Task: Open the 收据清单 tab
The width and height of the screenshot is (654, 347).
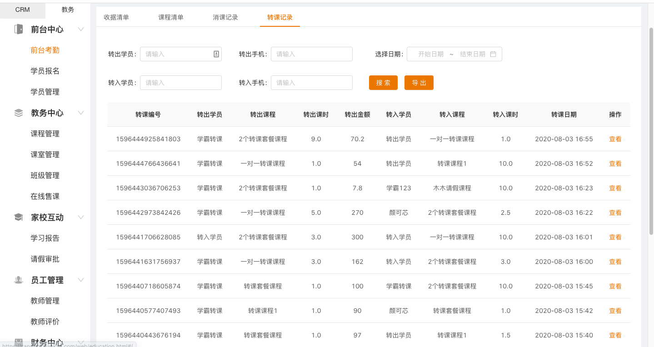Action: [x=116, y=17]
